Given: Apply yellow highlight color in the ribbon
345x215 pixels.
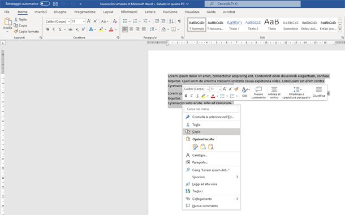Looking at the screenshot, I should pyautogui.click(x=101, y=29).
